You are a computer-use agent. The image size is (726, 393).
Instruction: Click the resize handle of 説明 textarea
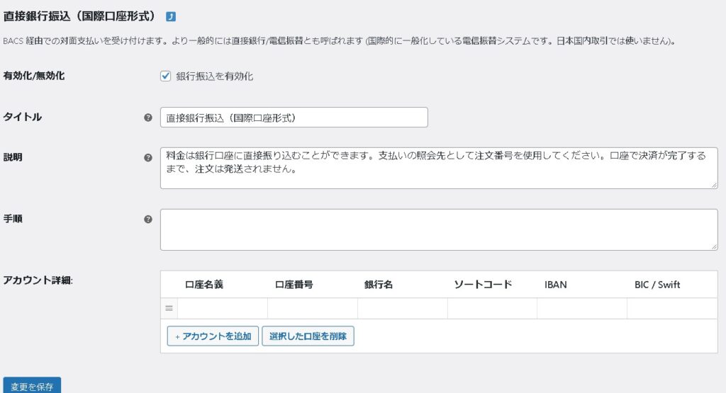click(x=713, y=185)
